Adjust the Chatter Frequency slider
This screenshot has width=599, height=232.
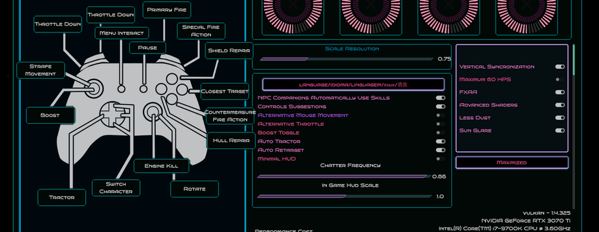[x=344, y=176]
